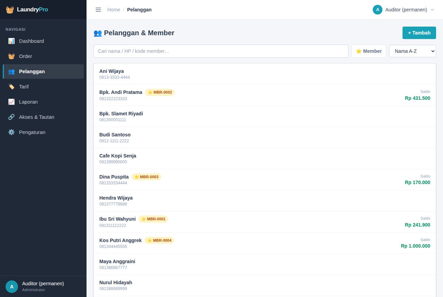
Task: Click the teal avatar in top bar
Action: tap(378, 10)
